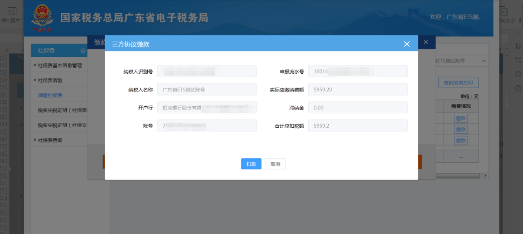Screen dimensions: 523x234
Task: Select the 清缴社保费 sidebar item
Action: (x=50, y=95)
